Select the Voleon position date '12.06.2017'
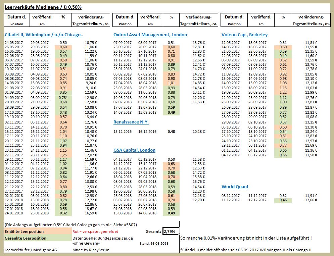The width and height of the screenshot is (334, 256). tap(231, 43)
